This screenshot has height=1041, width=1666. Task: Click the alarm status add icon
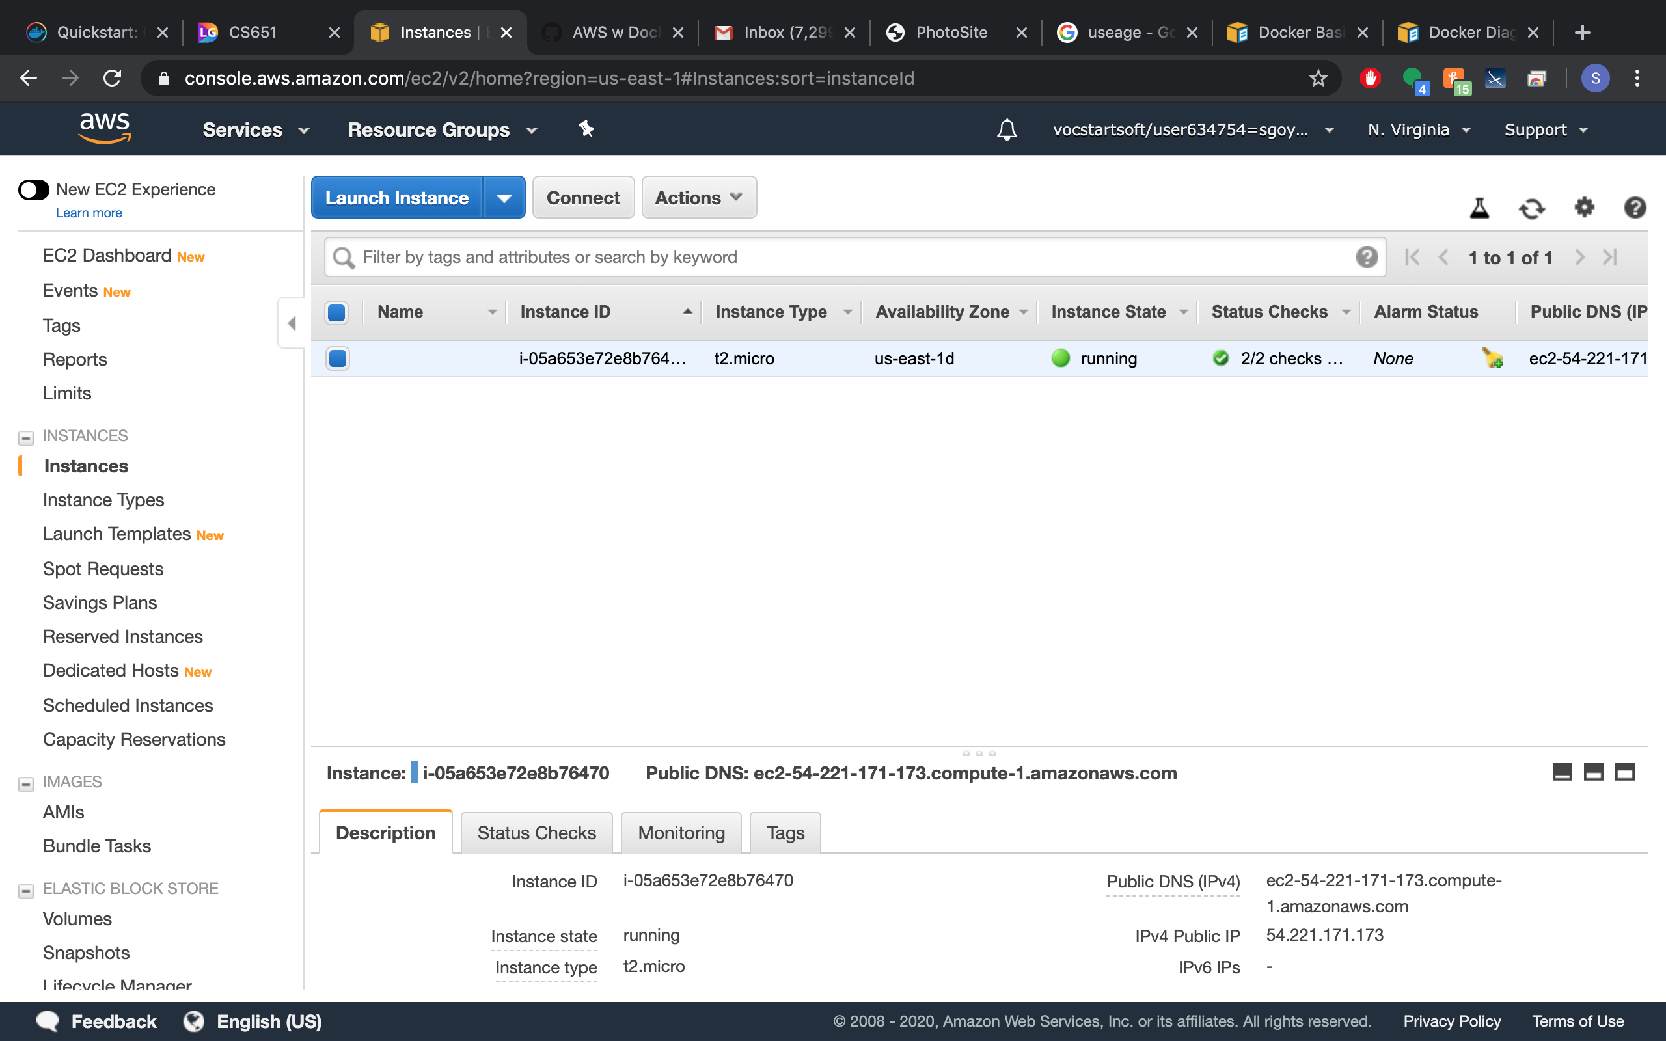1492,358
